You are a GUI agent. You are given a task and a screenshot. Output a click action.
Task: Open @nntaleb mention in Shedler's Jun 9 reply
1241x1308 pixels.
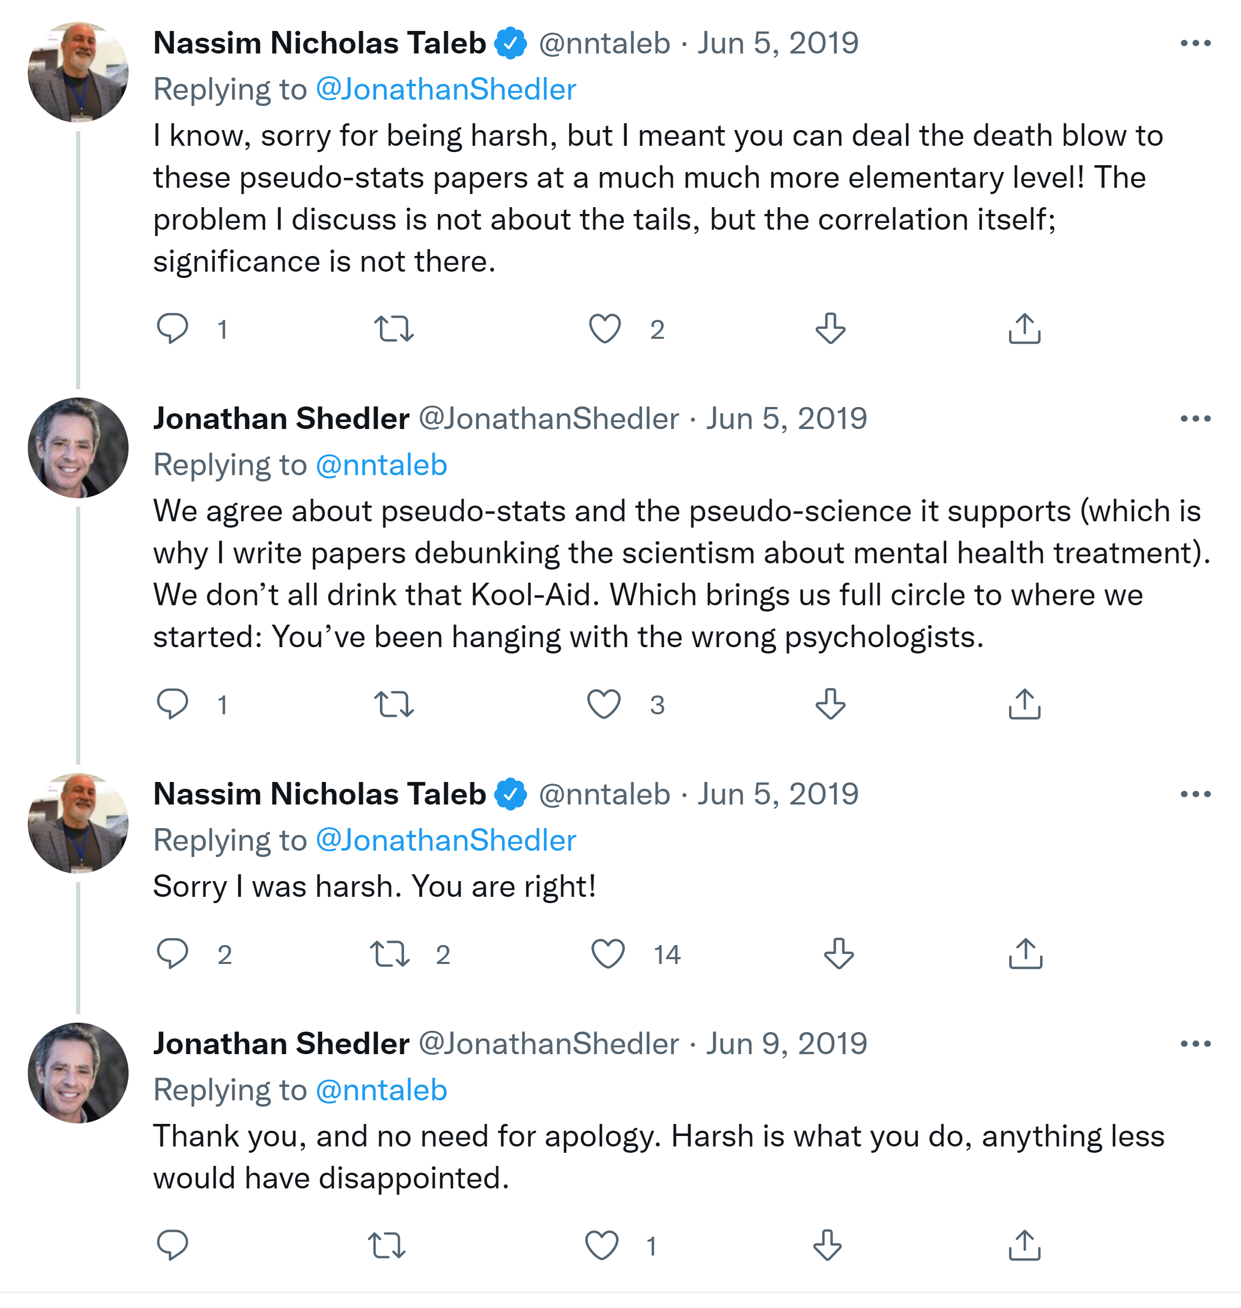pos(381,1090)
